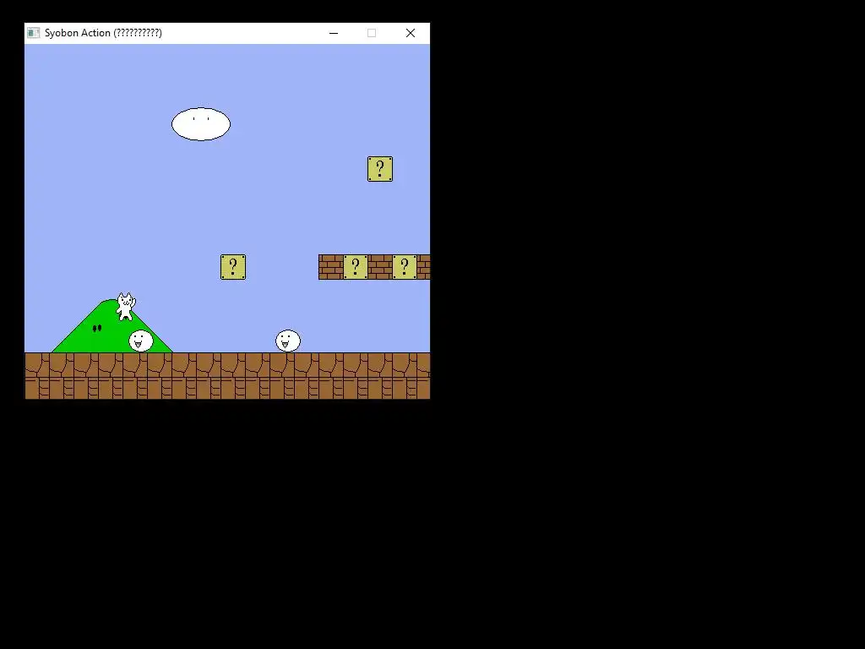Click the white cloud with a face
This screenshot has height=649, width=865.
pos(201,124)
